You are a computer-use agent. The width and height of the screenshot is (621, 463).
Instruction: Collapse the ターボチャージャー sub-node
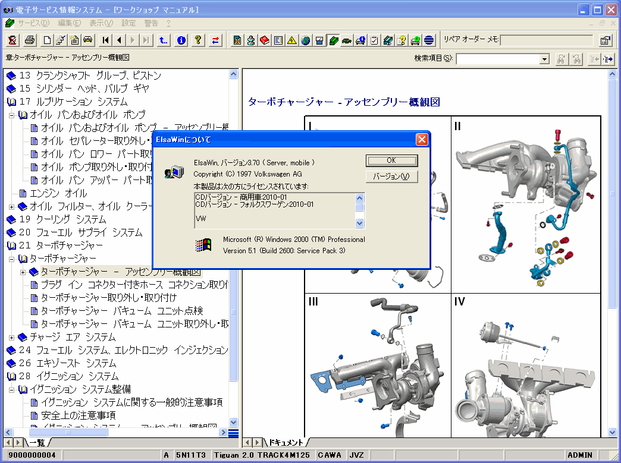click(x=11, y=259)
